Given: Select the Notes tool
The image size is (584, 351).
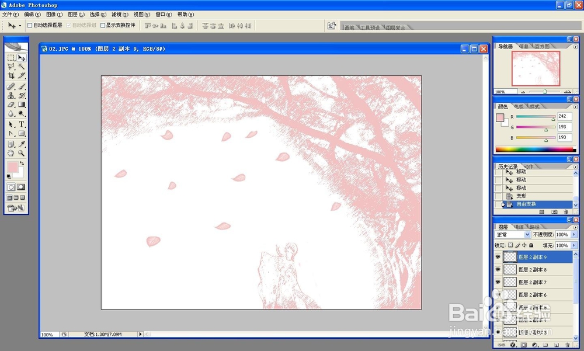Looking at the screenshot, I should pyautogui.click(x=11, y=144).
